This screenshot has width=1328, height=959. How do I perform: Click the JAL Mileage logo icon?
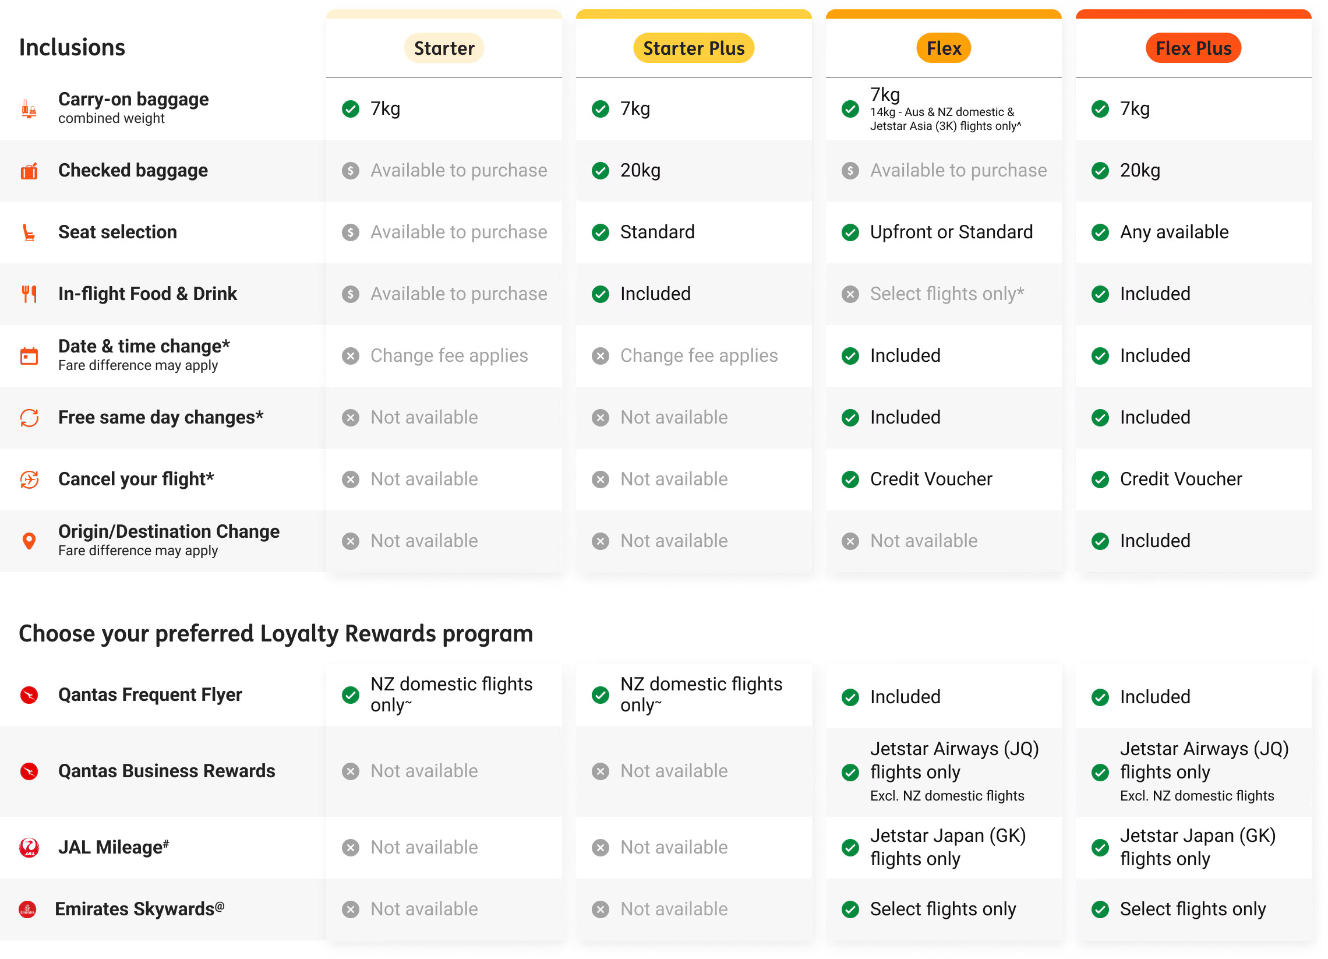coord(29,848)
